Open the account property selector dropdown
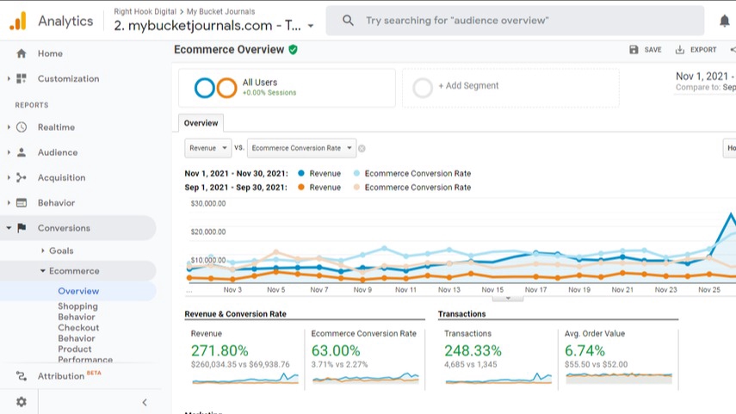 310,26
